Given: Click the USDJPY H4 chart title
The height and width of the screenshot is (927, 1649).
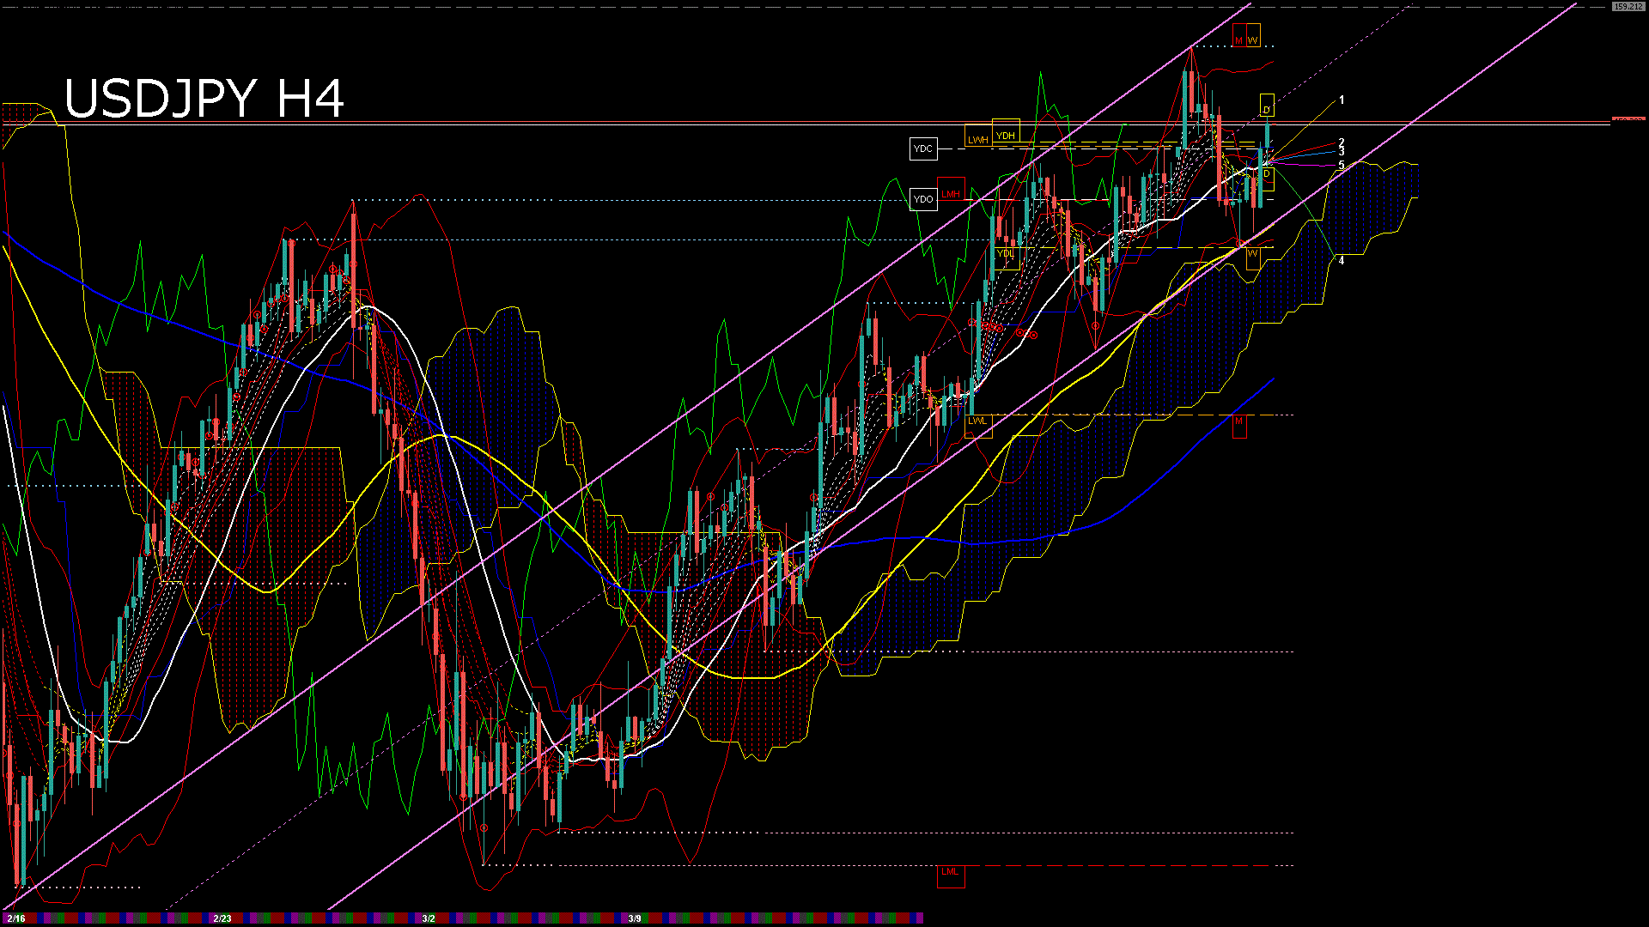Looking at the screenshot, I should 204,99.
